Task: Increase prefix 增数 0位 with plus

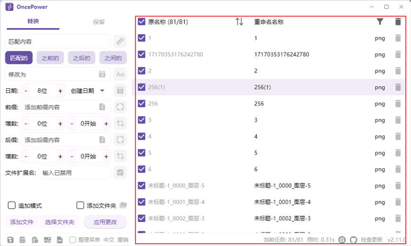Action: [60, 124]
